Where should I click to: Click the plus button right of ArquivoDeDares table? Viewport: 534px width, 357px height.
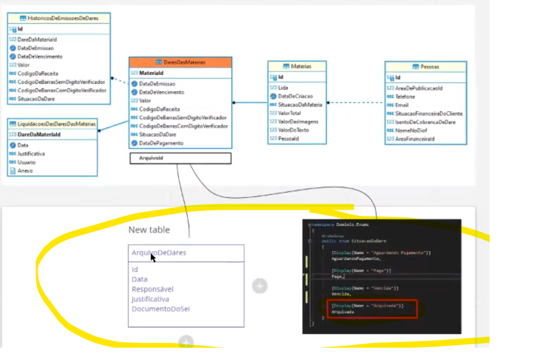click(260, 286)
